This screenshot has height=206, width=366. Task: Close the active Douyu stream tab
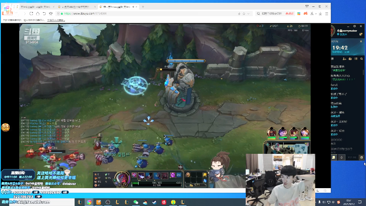136,7
